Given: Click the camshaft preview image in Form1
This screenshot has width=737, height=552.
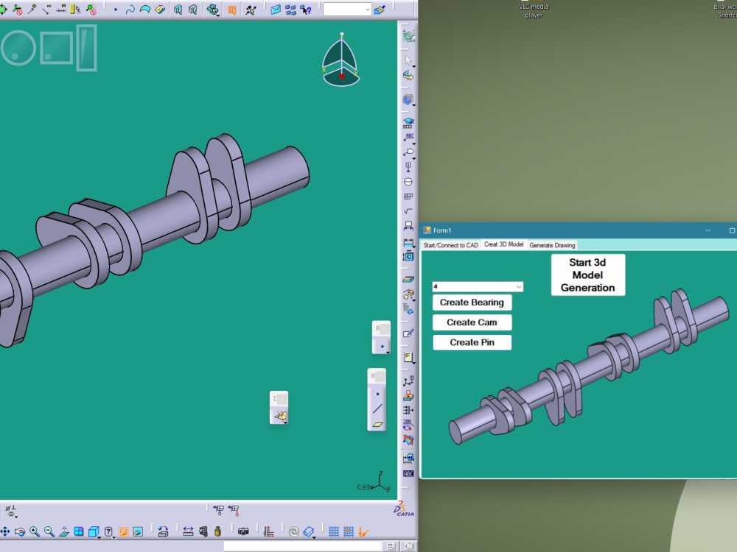Looking at the screenshot, I should (588, 366).
